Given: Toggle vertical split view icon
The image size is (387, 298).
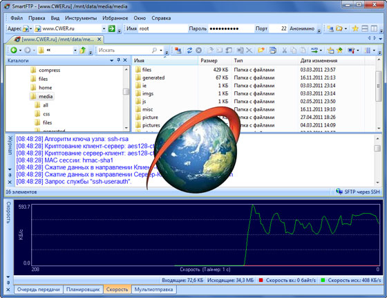Looking at the screenshot, I should (374, 28).
